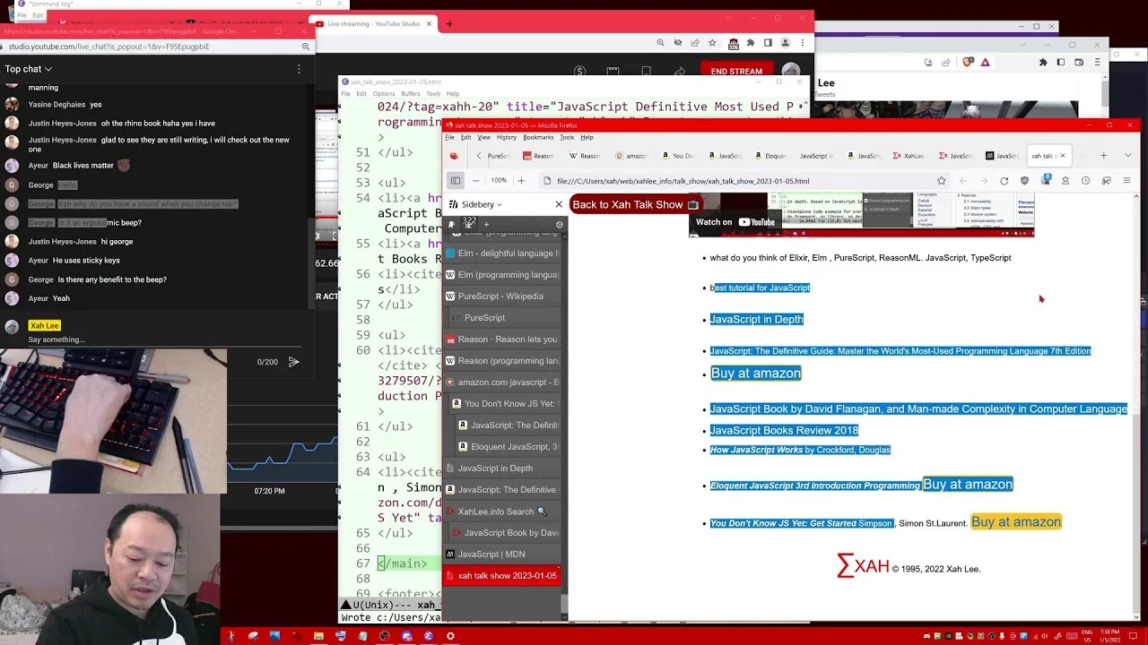The width and height of the screenshot is (1148, 645).
Task: Open the Options menu in Emacs
Action: pos(384,93)
